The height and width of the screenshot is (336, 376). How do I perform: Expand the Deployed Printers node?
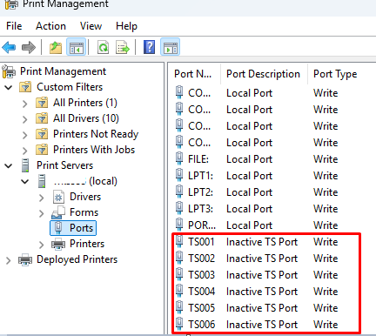click(x=9, y=260)
